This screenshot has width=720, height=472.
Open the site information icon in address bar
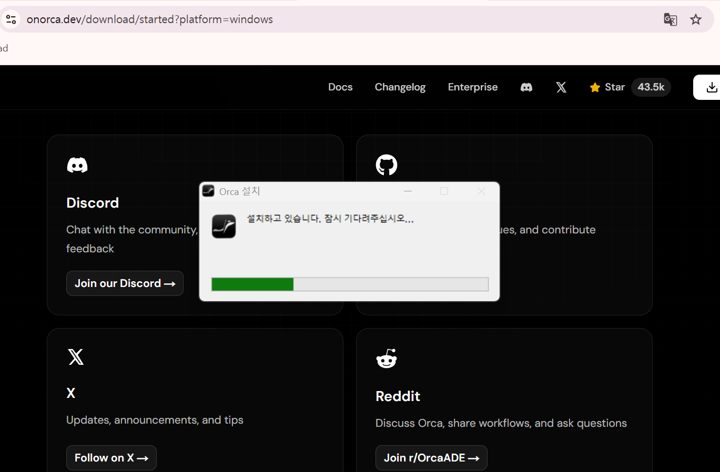[x=11, y=19]
